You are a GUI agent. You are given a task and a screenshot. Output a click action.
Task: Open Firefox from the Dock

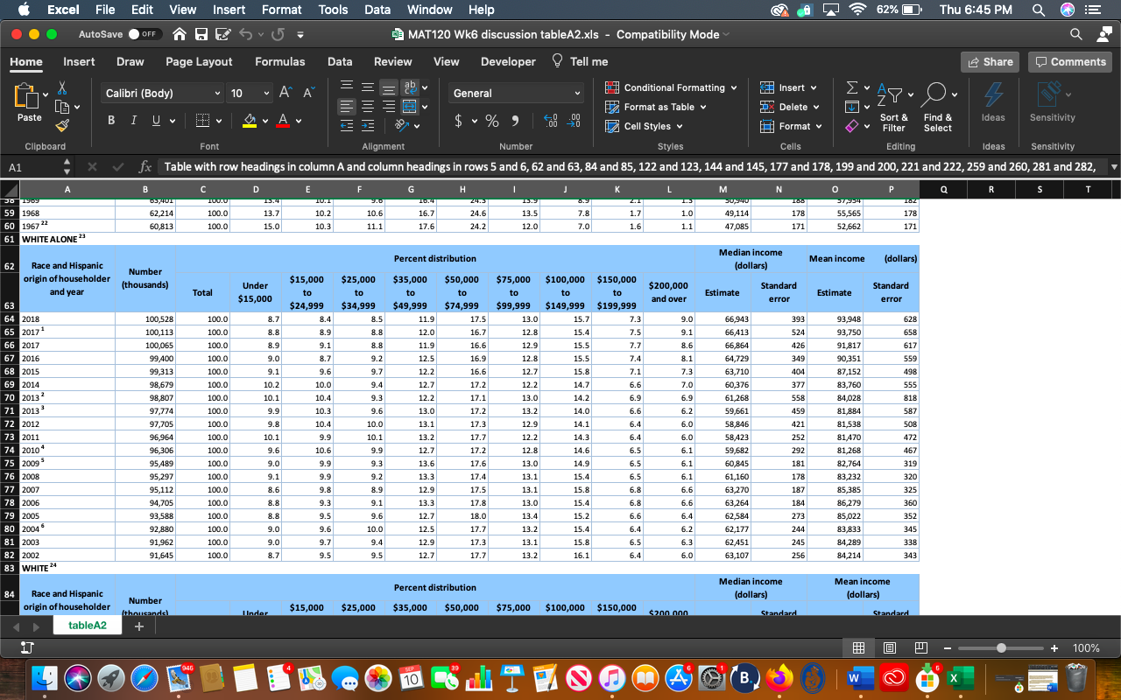tap(779, 678)
